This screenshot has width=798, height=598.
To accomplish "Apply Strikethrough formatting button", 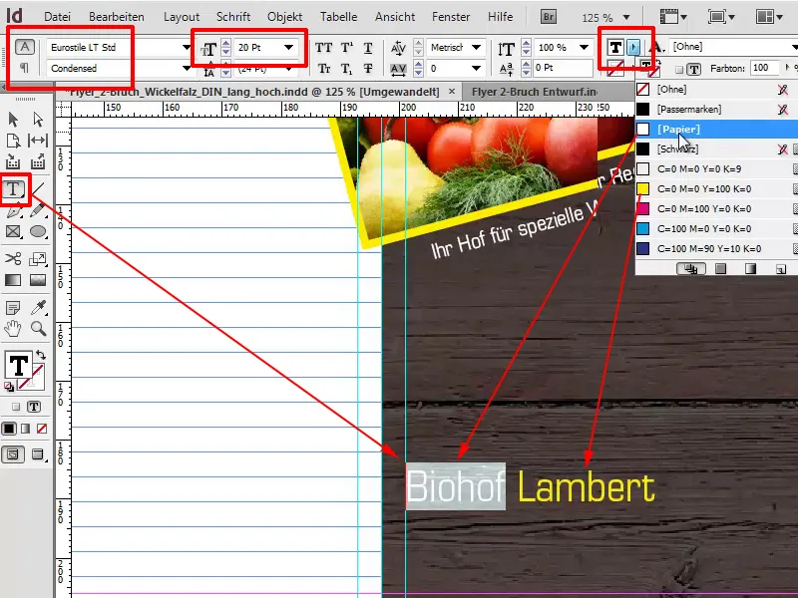I will (368, 68).
